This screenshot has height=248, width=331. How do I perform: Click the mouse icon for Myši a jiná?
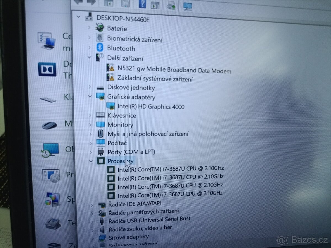click(101, 134)
